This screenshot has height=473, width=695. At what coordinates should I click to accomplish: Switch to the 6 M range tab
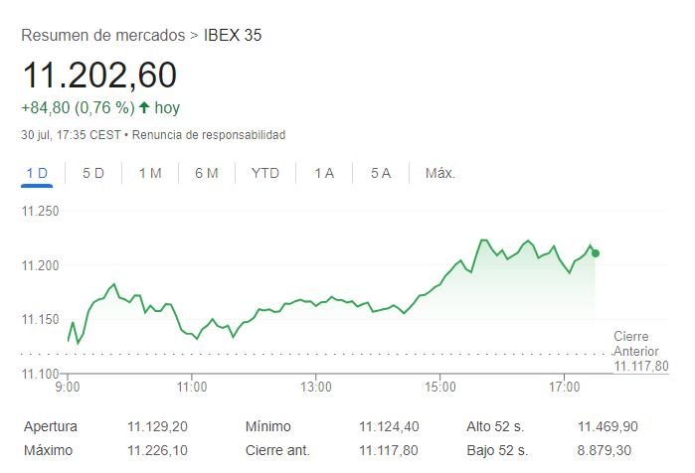click(x=207, y=173)
